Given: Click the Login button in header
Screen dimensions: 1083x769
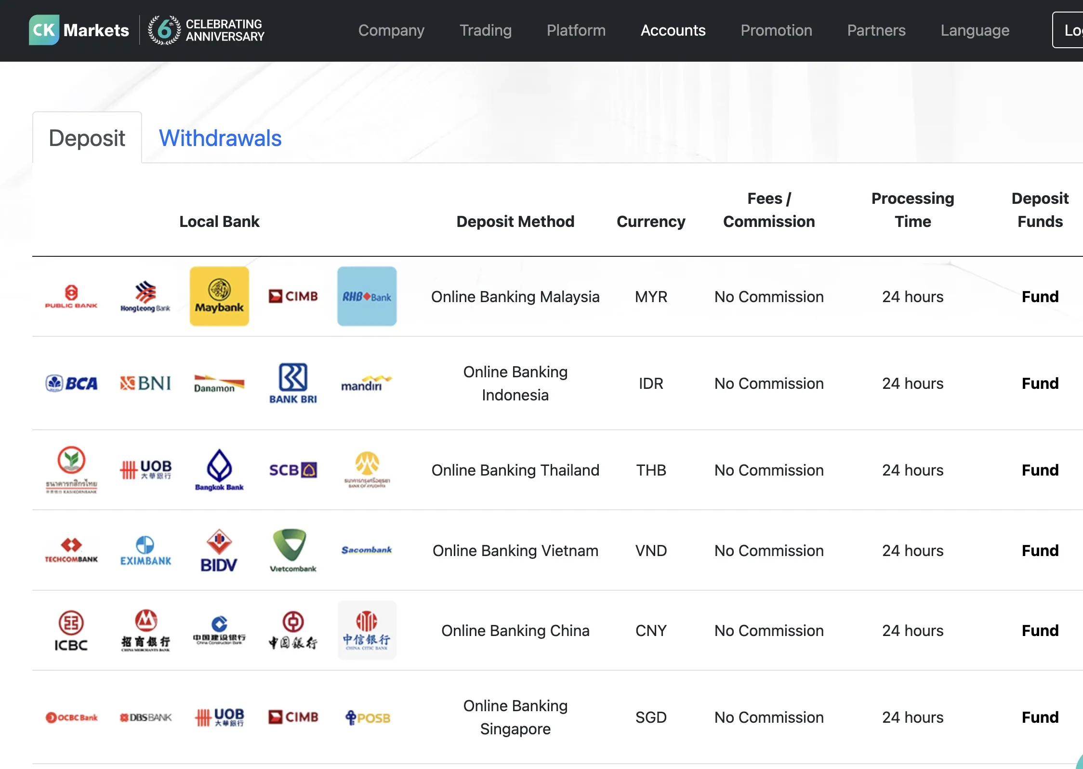Looking at the screenshot, I should click(1069, 30).
